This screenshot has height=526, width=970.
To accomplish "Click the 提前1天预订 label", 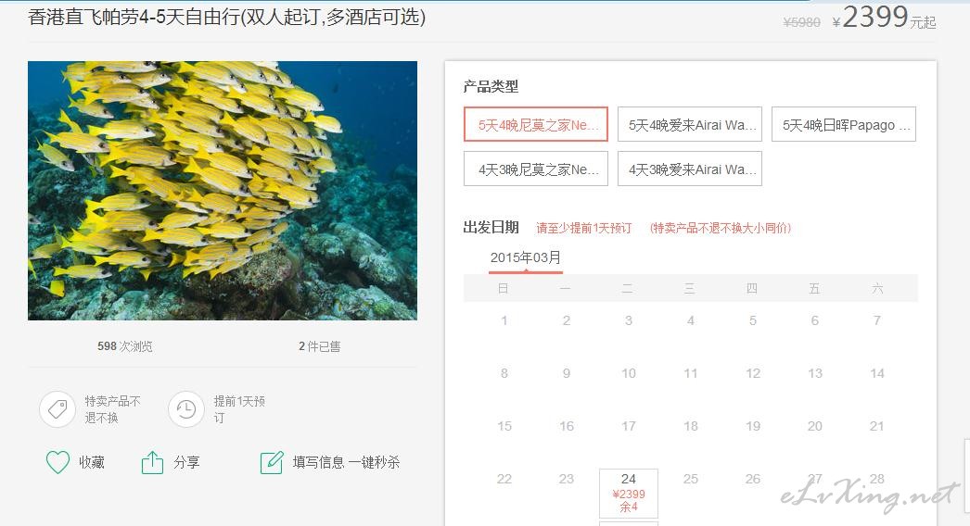I will coord(238,409).
